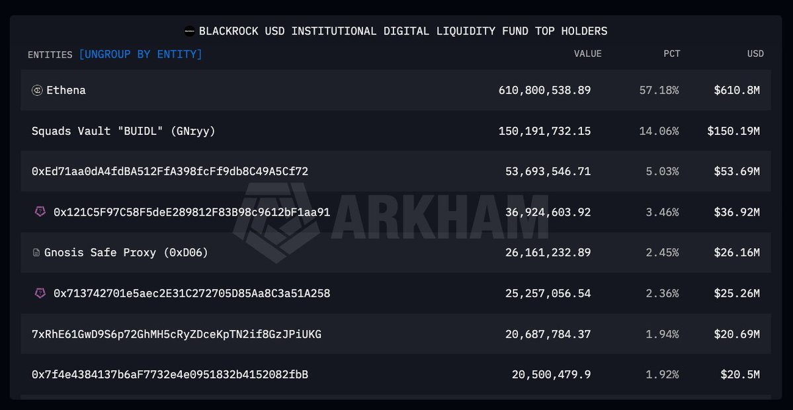The image size is (793, 410).
Task: Open the Ethena holder entry
Action: (x=66, y=91)
